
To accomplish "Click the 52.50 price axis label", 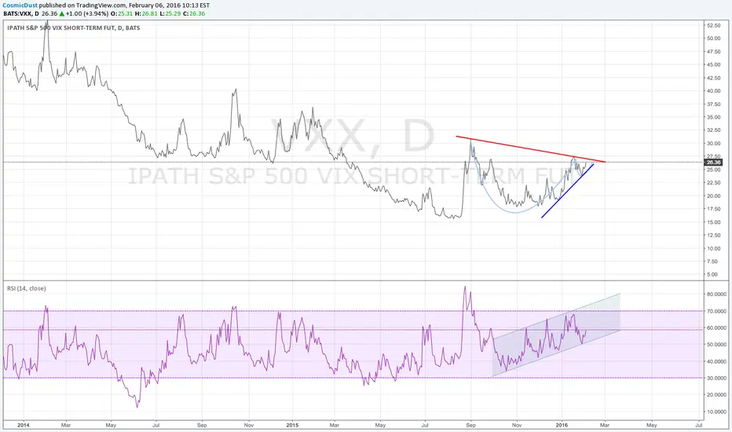I will (713, 25).
